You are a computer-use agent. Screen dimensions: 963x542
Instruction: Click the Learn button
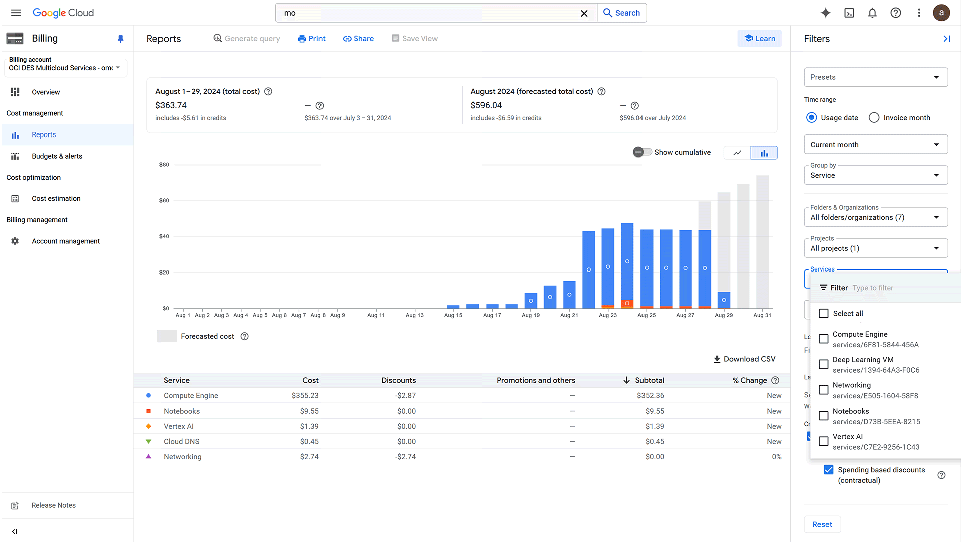759,38
